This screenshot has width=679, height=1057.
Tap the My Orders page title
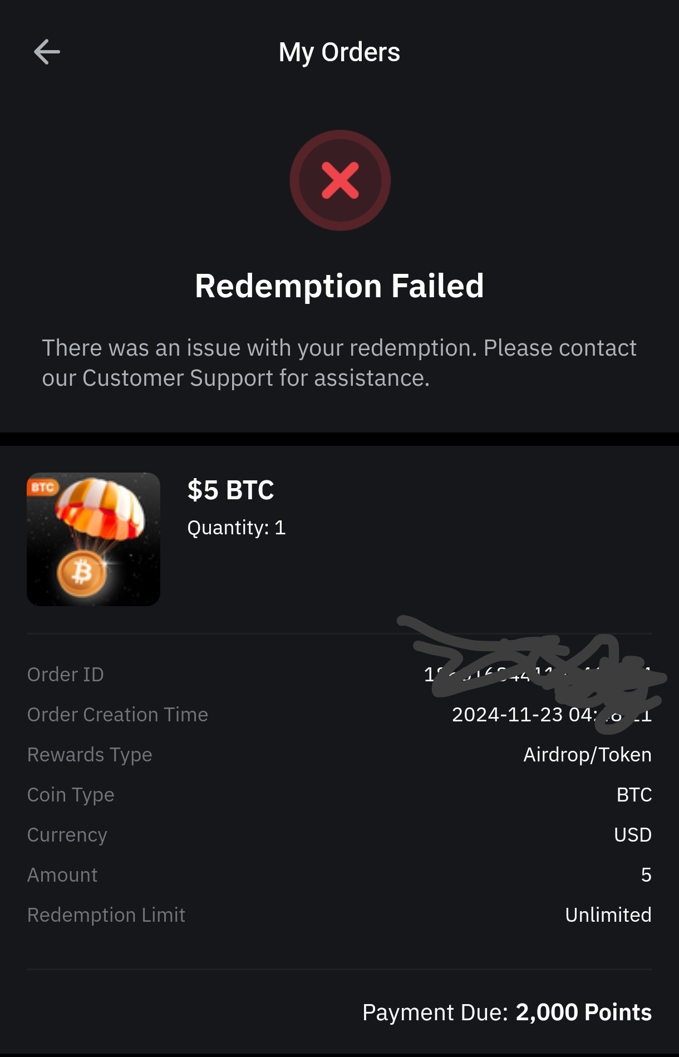339,52
